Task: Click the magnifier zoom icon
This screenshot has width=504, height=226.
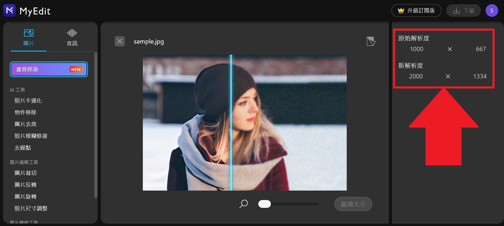Action: (244, 204)
